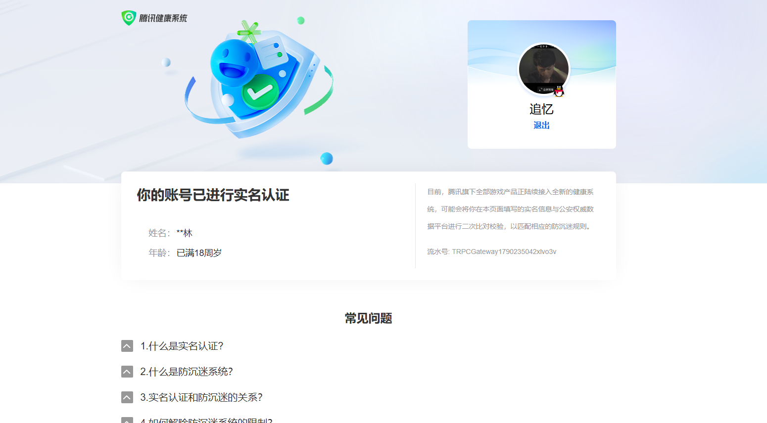This screenshot has width=767, height=423.
Task: Click the QQ penguin badge on avatar
Action: [559, 91]
